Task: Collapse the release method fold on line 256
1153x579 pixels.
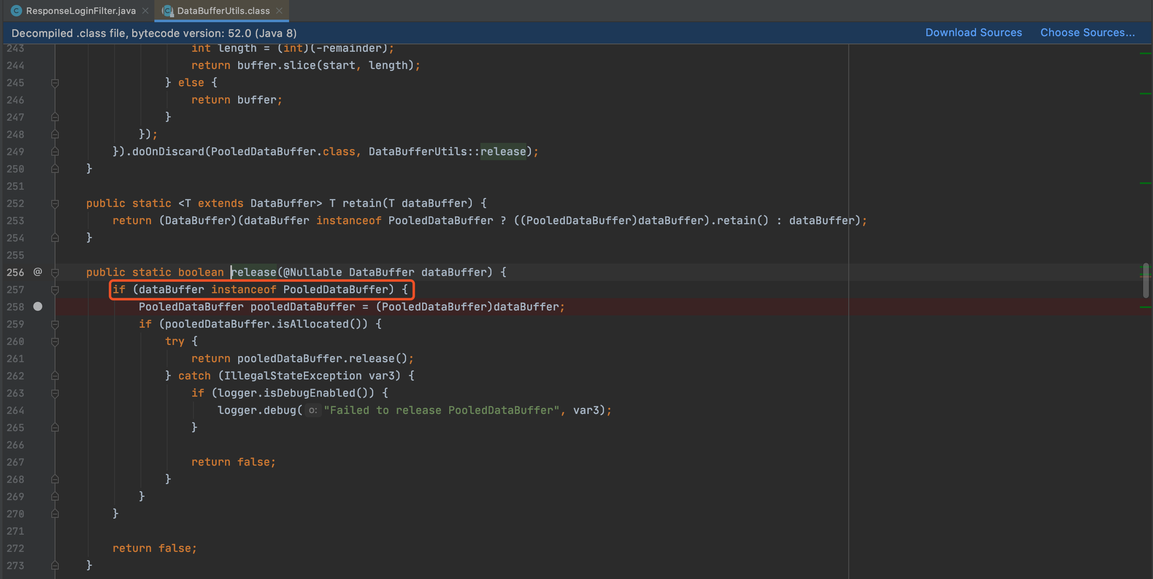Action: 55,272
